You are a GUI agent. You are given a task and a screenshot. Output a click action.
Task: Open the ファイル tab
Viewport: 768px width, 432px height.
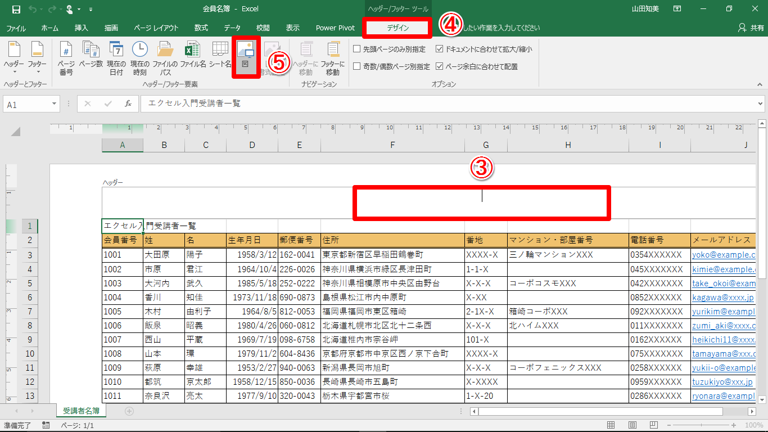(x=16, y=28)
